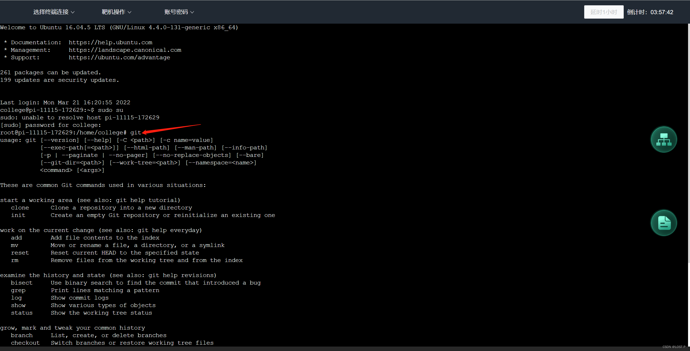The image size is (690, 351).
Task: Click the 'status' git command row
Action: (81, 313)
